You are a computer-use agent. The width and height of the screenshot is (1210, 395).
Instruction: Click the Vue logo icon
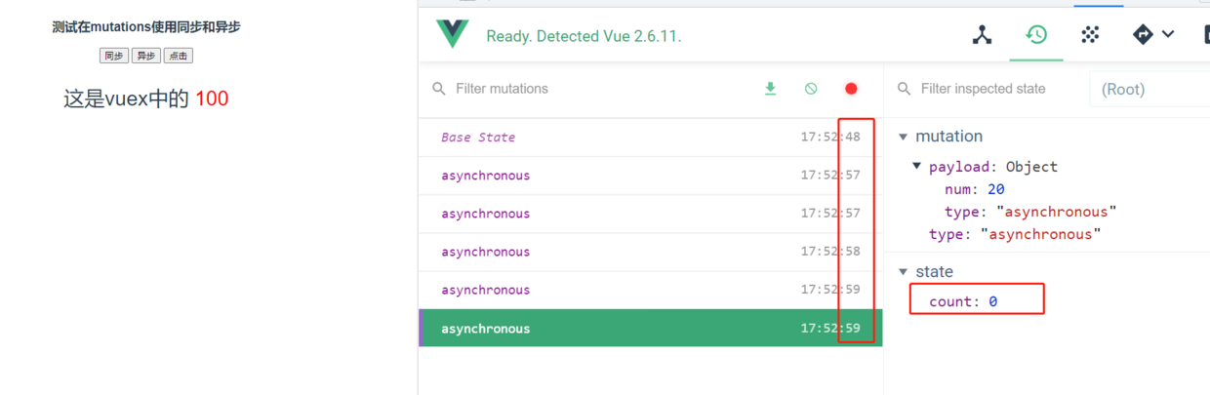tap(453, 35)
